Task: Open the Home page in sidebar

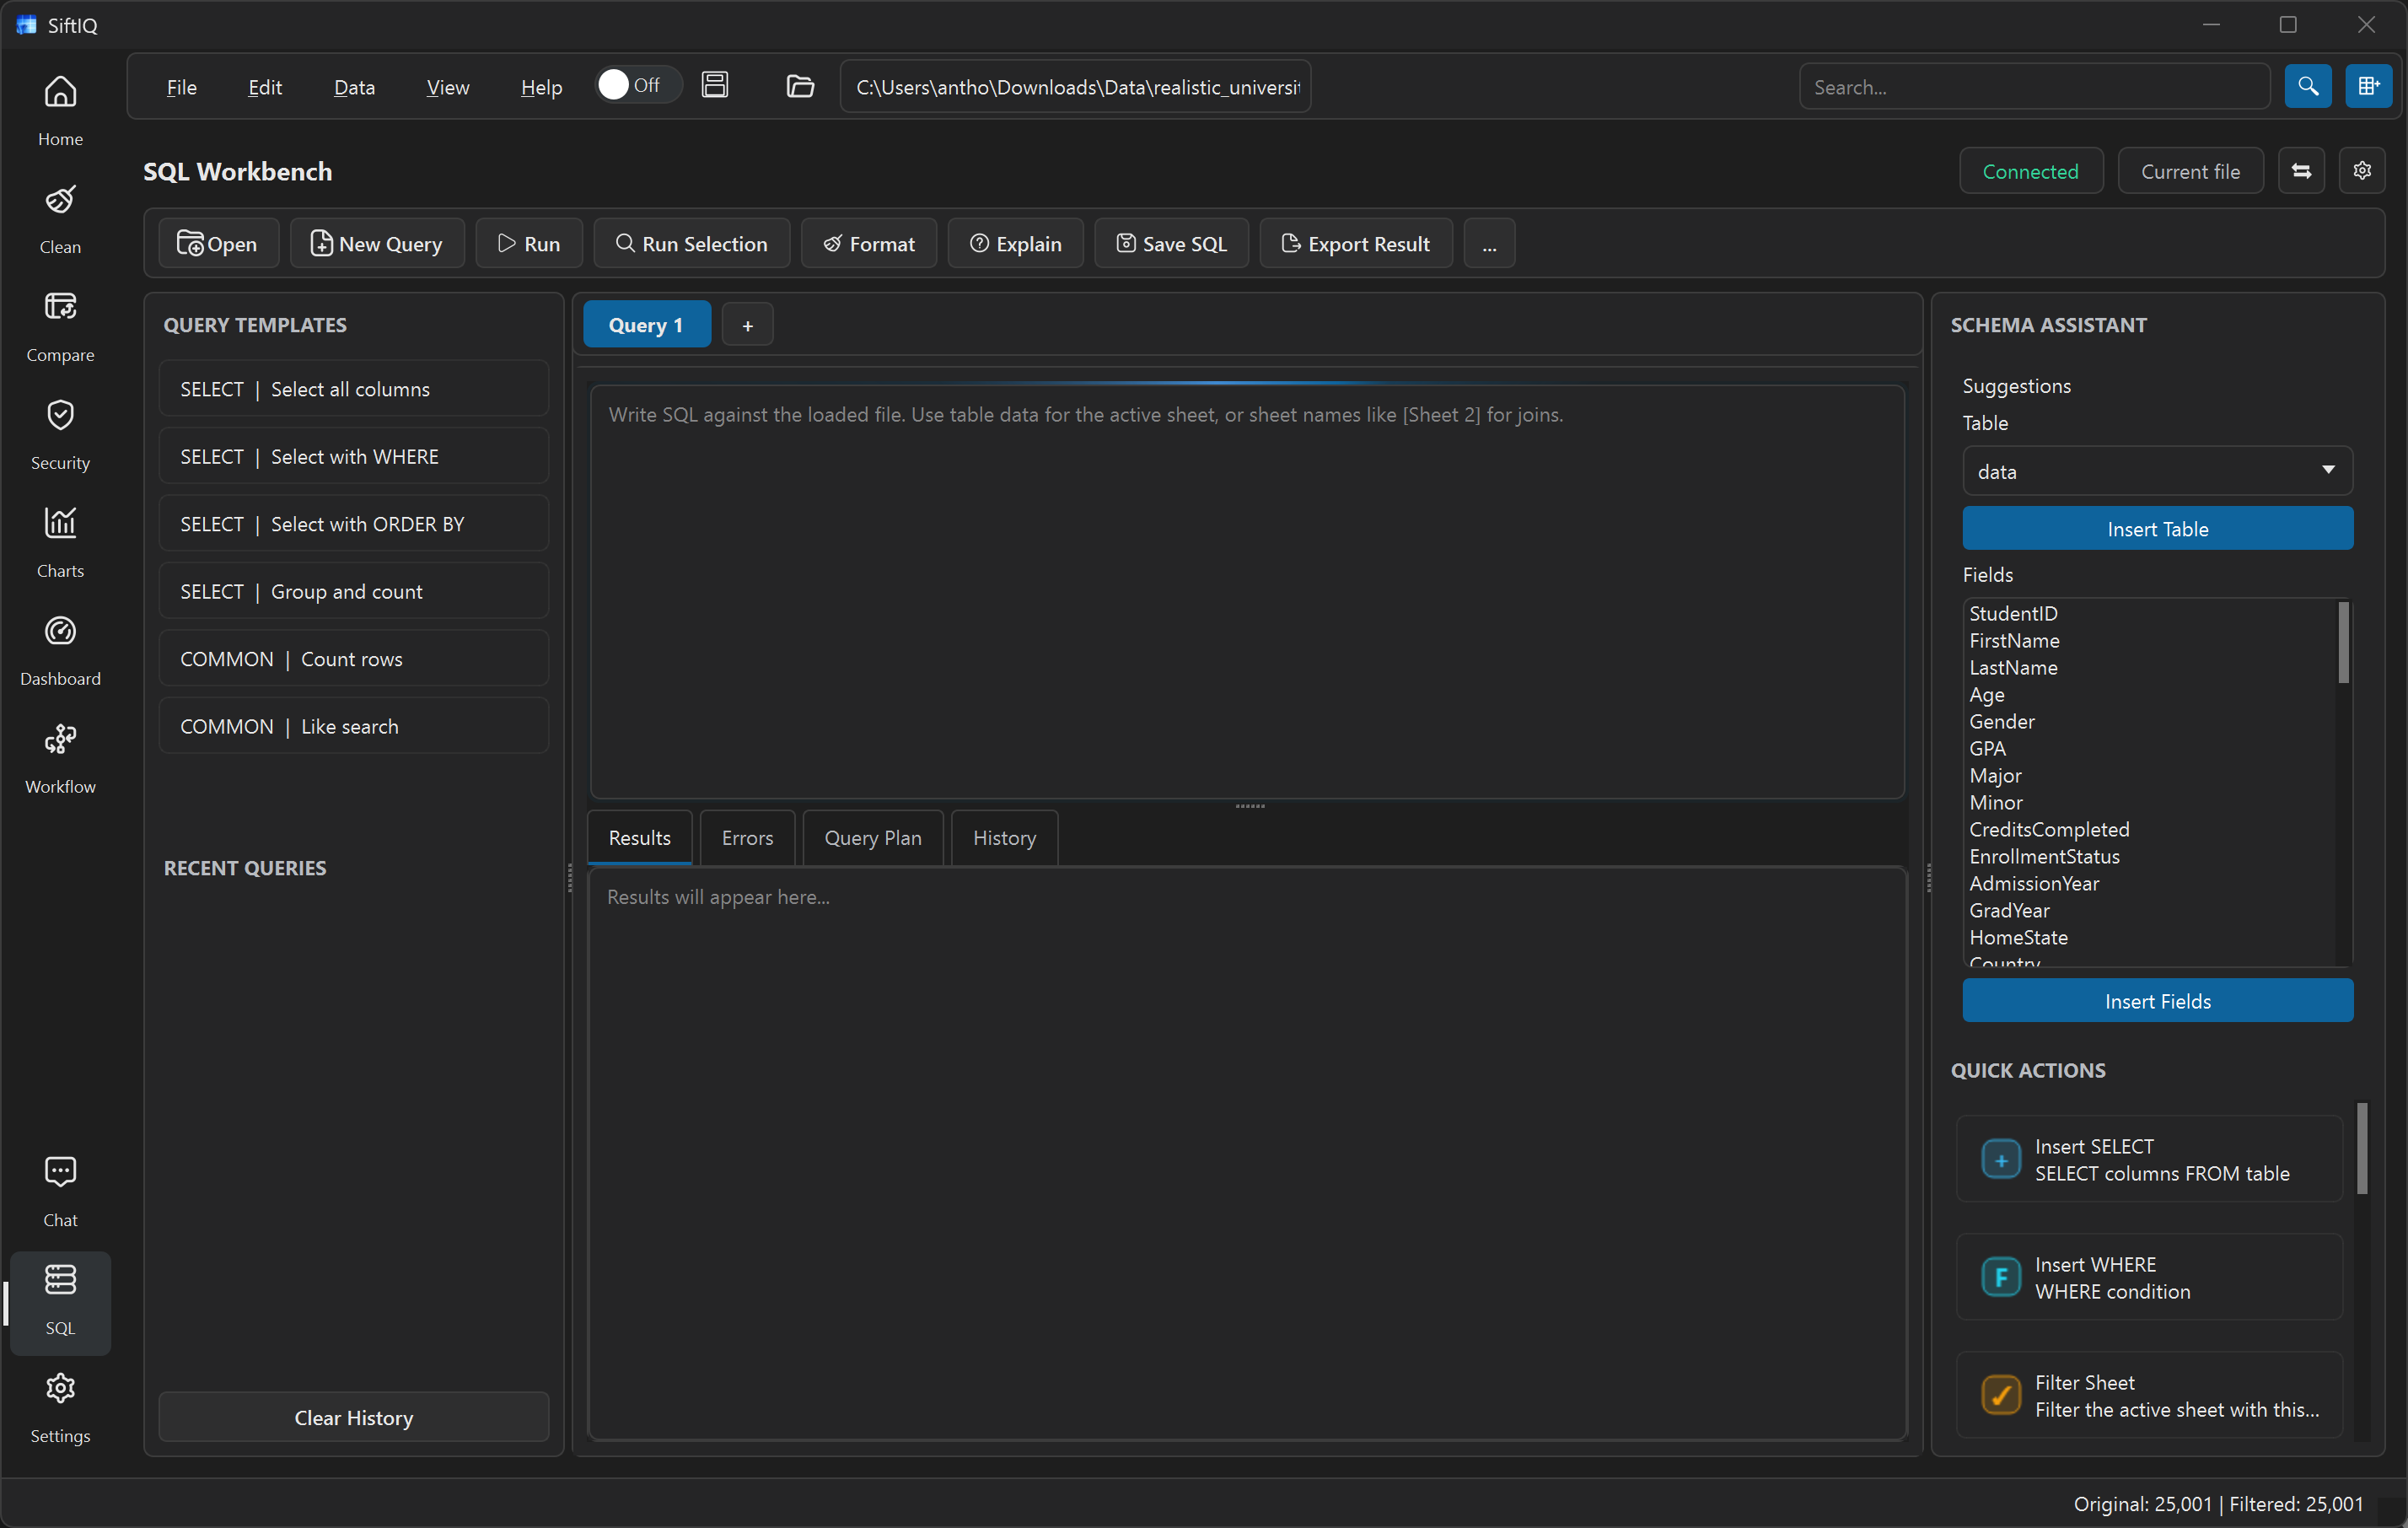Action: coord(60,110)
